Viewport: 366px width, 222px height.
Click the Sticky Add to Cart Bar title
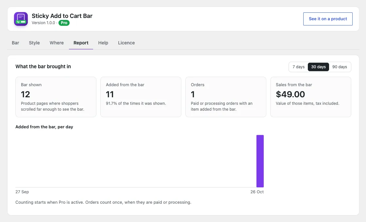pyautogui.click(x=62, y=16)
